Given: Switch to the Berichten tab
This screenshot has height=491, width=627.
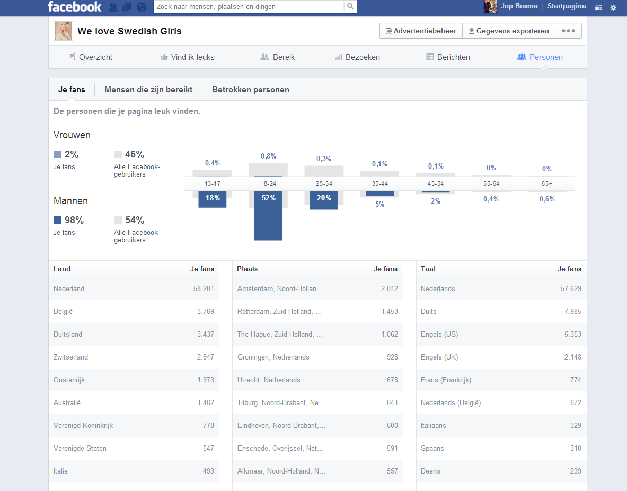Looking at the screenshot, I should (x=448, y=57).
